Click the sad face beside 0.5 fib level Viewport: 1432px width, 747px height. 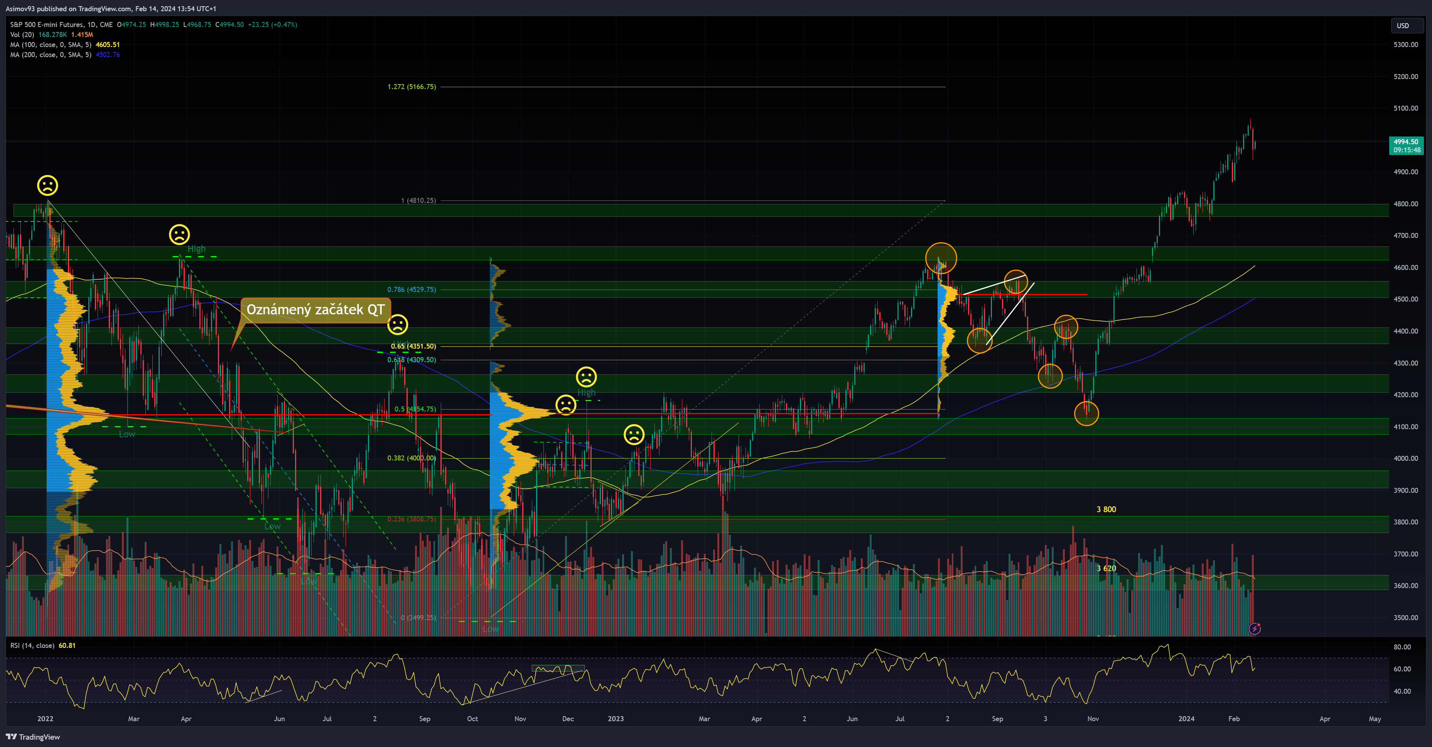pos(565,405)
